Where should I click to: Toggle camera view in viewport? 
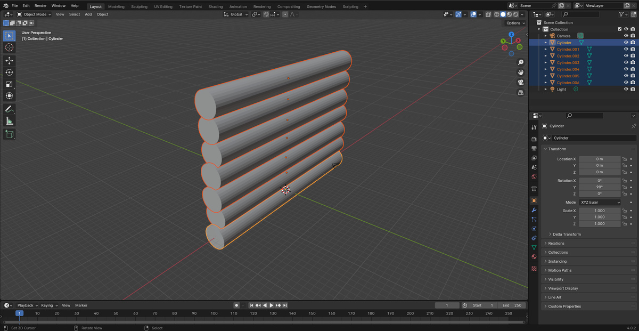pyautogui.click(x=521, y=82)
